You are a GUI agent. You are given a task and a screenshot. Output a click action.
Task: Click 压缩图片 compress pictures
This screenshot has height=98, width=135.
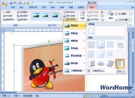click(22, 12)
